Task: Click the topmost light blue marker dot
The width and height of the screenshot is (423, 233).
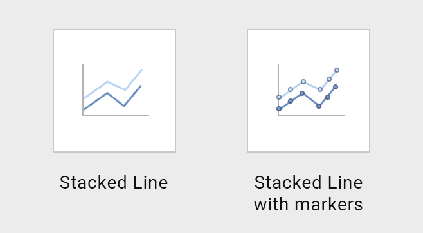Action: [x=337, y=70]
